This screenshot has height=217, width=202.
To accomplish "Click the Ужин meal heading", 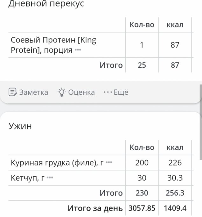I will [20, 126].
